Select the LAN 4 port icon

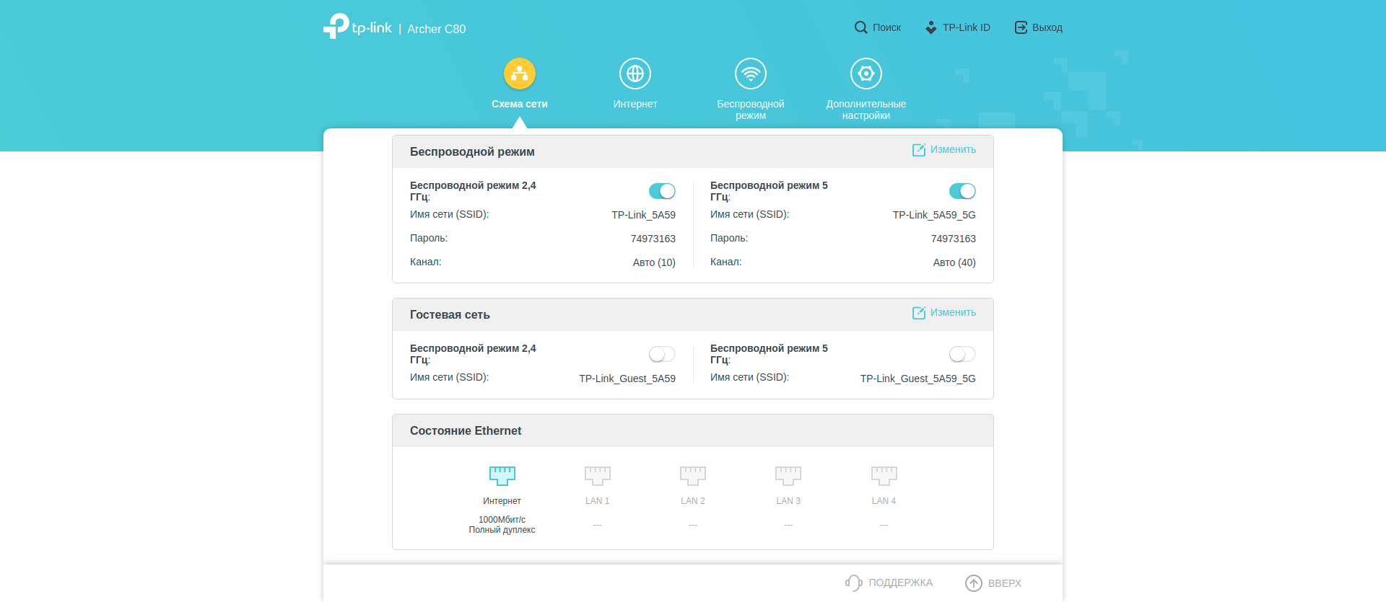pyautogui.click(x=884, y=475)
